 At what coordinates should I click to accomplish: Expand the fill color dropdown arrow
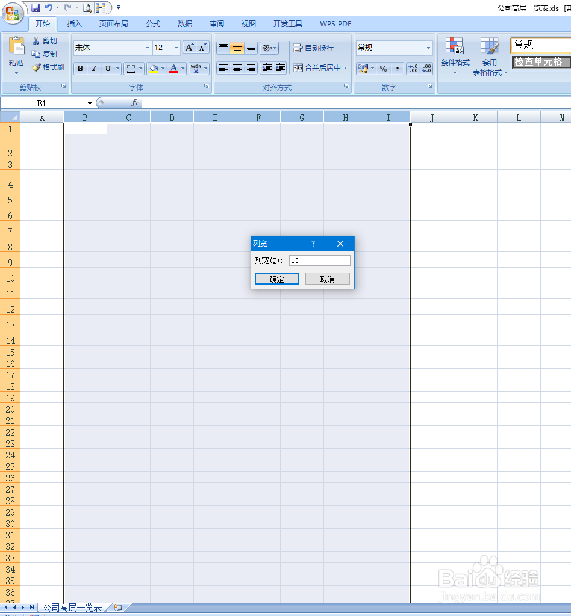coord(163,69)
